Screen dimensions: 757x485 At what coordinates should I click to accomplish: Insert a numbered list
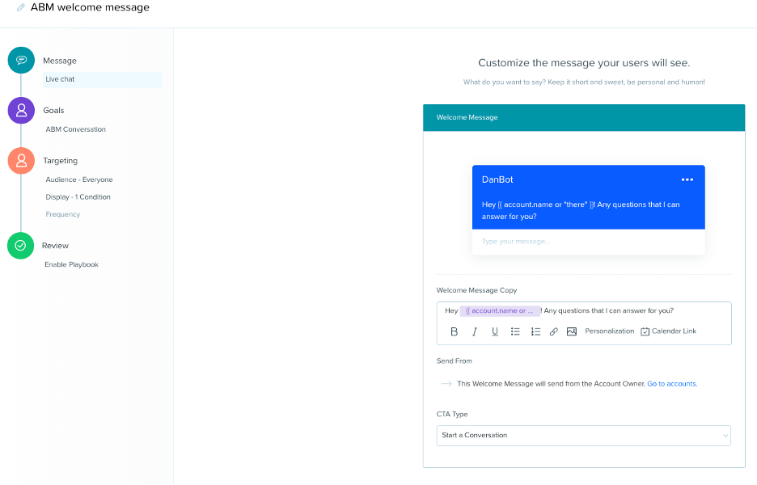click(535, 331)
